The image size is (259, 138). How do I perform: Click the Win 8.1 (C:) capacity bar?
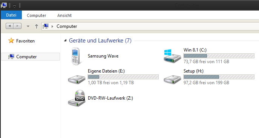(x=219, y=56)
